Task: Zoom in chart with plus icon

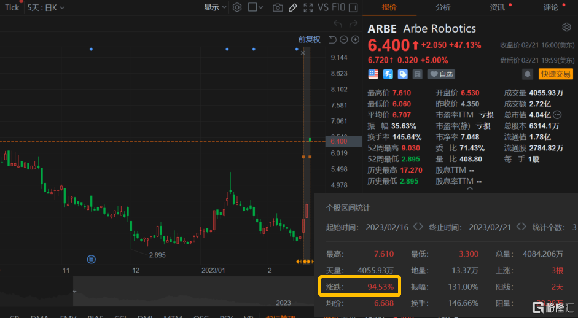Action: point(356,39)
